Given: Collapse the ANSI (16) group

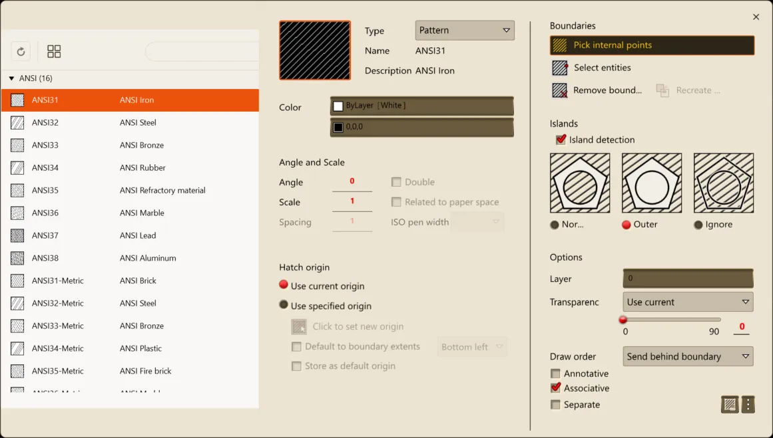Looking at the screenshot, I should pos(11,78).
